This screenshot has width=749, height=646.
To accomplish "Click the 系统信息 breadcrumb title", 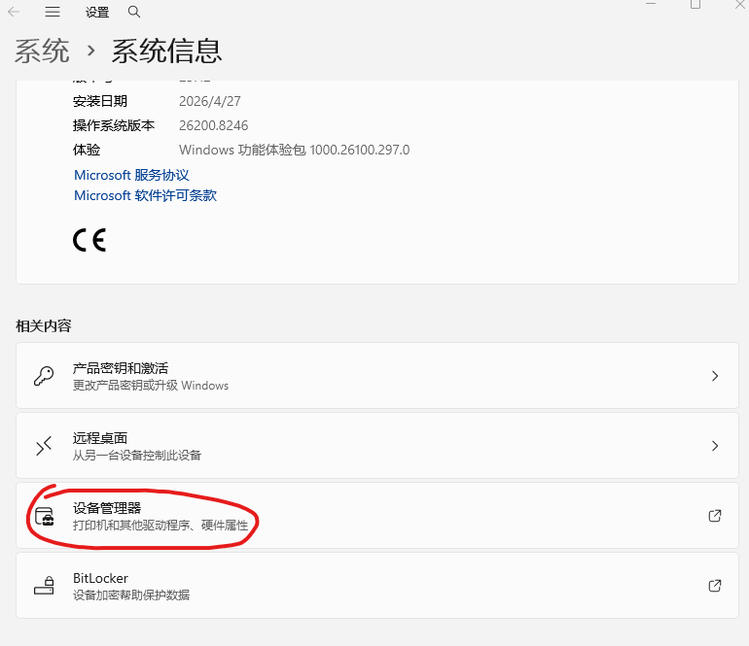I will [166, 51].
